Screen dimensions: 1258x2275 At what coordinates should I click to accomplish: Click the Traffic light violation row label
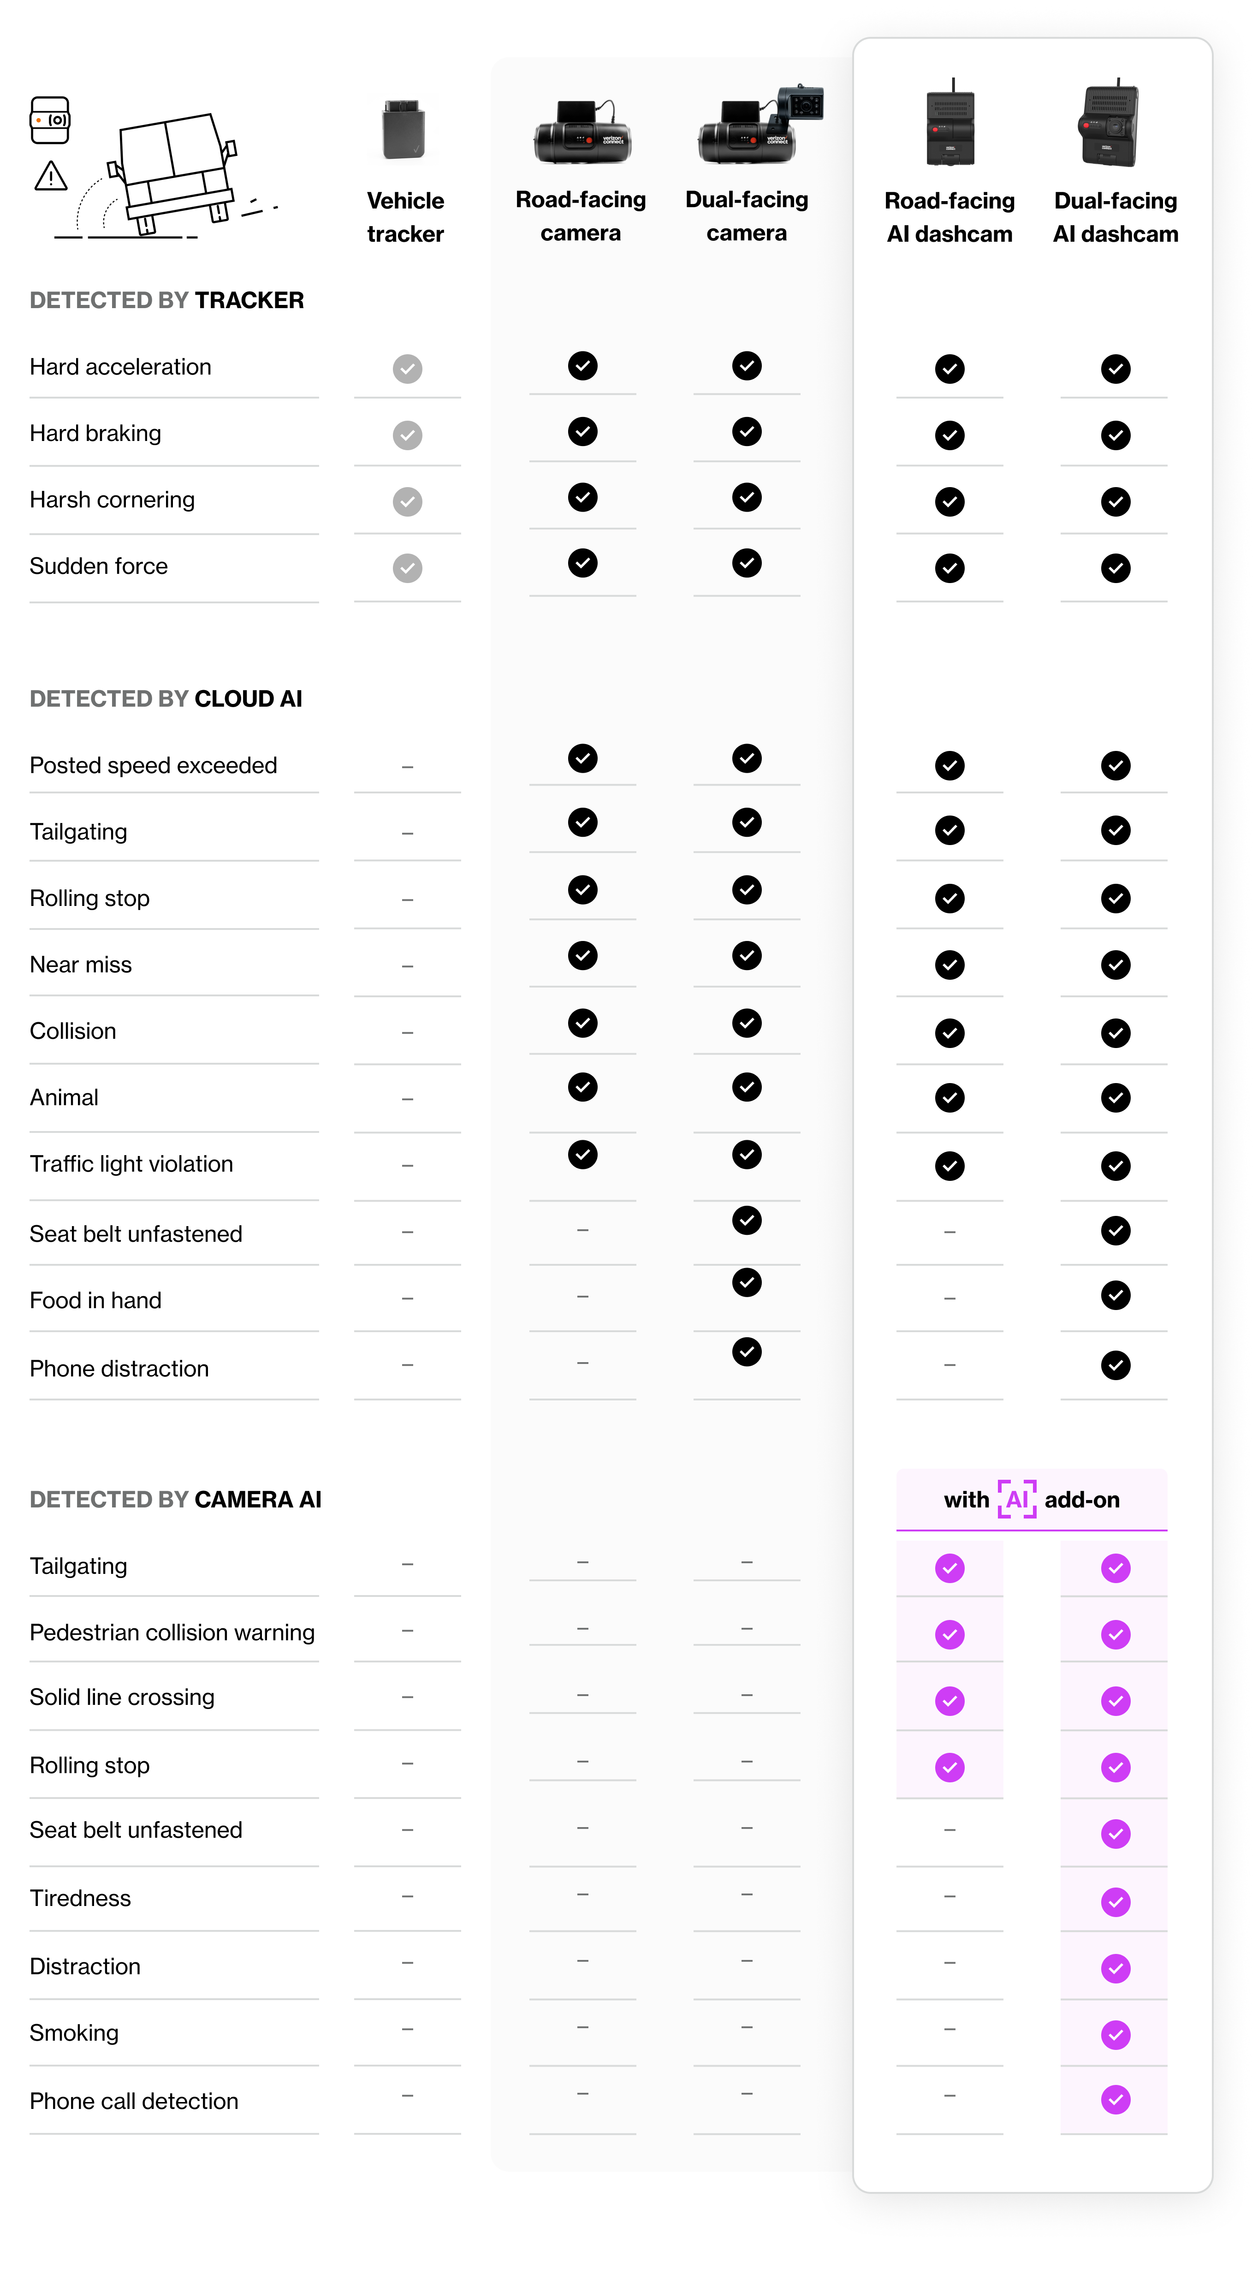pos(131,1164)
